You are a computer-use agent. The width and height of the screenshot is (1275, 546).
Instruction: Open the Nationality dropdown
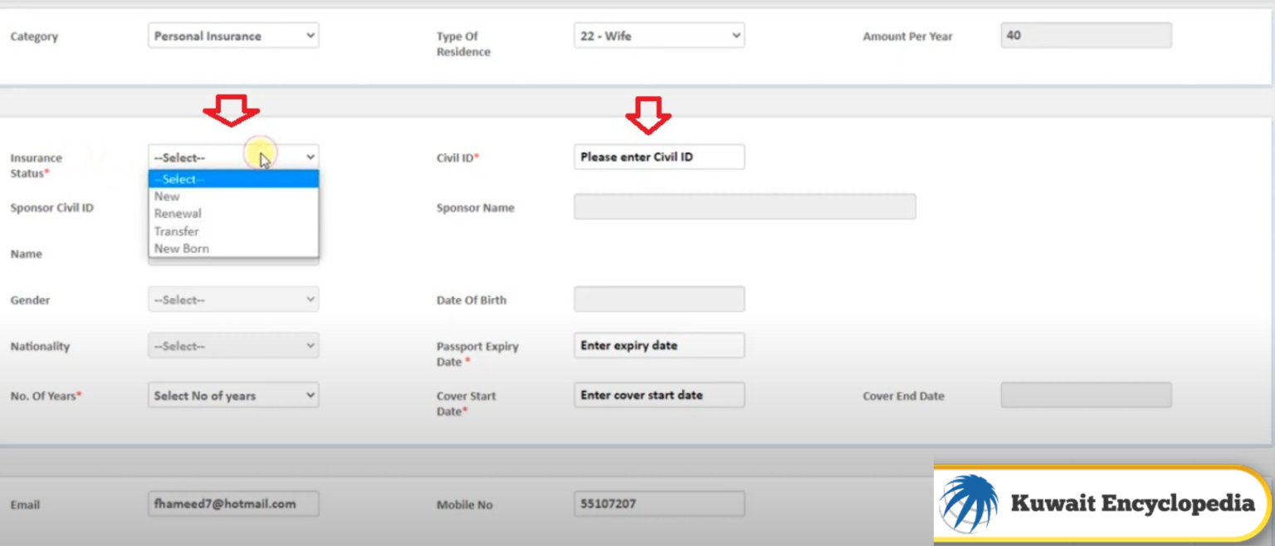[x=233, y=345]
